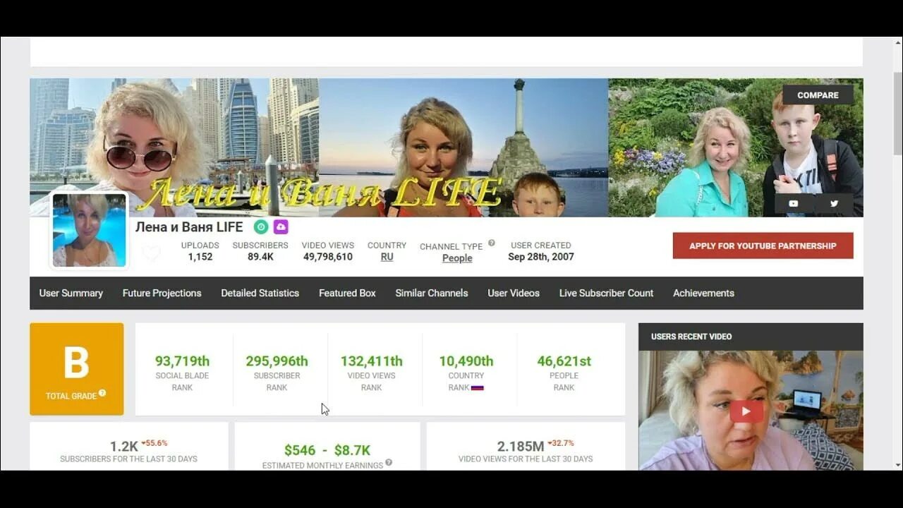Open the User Videos tab
This screenshot has width=903, height=508.
tap(514, 293)
